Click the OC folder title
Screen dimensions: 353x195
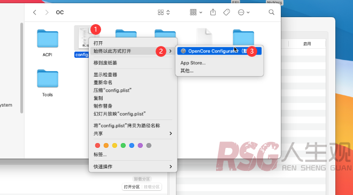click(x=60, y=12)
